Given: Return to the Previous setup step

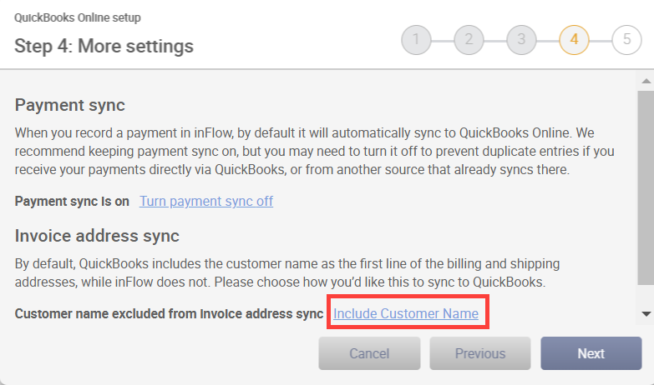Looking at the screenshot, I should pos(480,353).
